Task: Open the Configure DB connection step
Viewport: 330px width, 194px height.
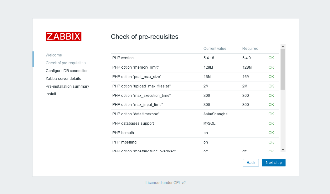Action: 67,71
